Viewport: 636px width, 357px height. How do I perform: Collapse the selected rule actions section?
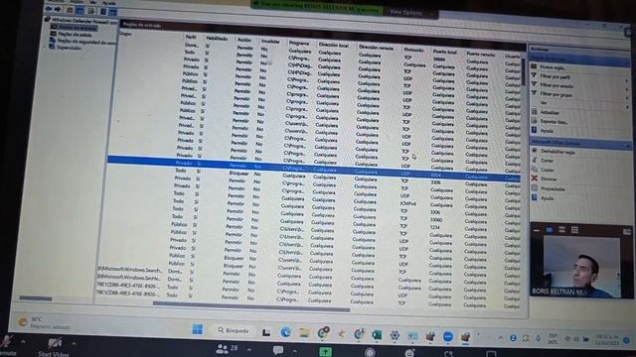click(627, 146)
